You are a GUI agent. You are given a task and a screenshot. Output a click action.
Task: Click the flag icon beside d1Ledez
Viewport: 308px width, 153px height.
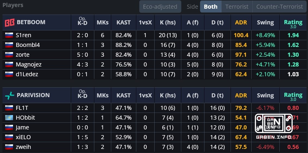point(9,74)
